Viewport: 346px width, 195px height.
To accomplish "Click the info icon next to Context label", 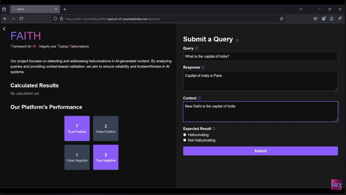I will (199, 98).
